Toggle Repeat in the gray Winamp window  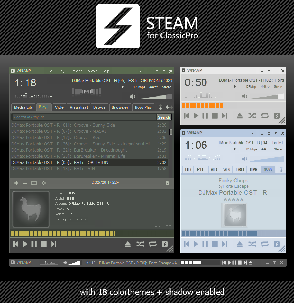click(265, 116)
